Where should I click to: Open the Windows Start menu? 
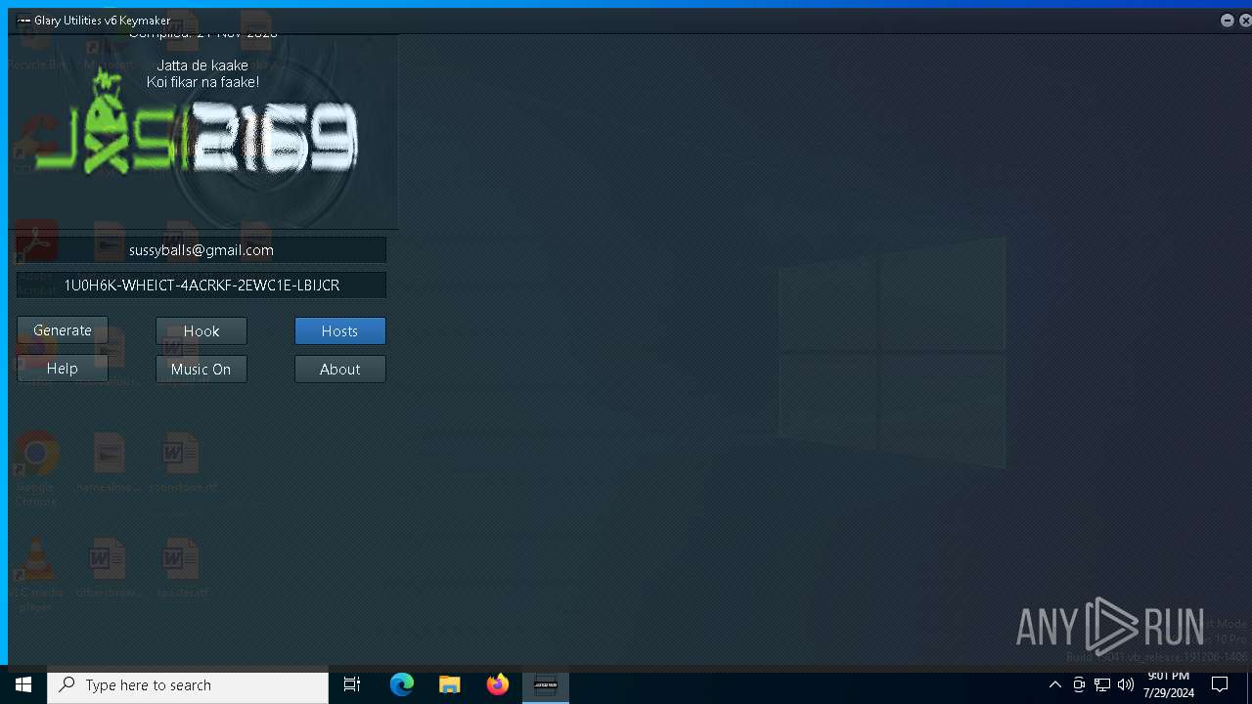[23, 685]
